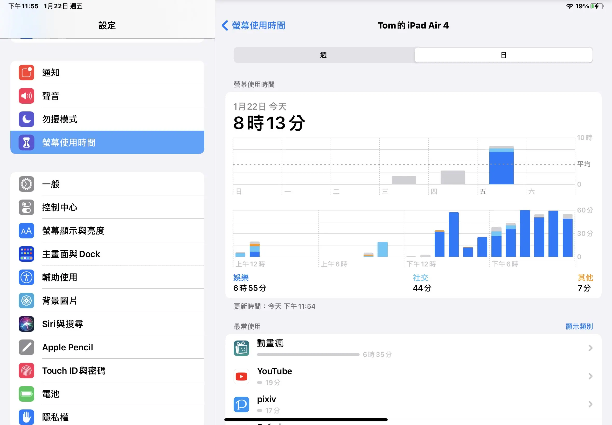Image resolution: width=612 pixels, height=425 pixels.
Task: Open the Apple Pencil icon
Action: click(x=26, y=347)
